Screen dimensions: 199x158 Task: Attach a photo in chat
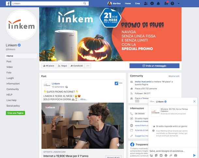pos(151,155)
